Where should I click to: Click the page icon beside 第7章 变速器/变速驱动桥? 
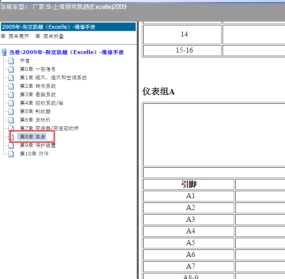click(x=11, y=128)
